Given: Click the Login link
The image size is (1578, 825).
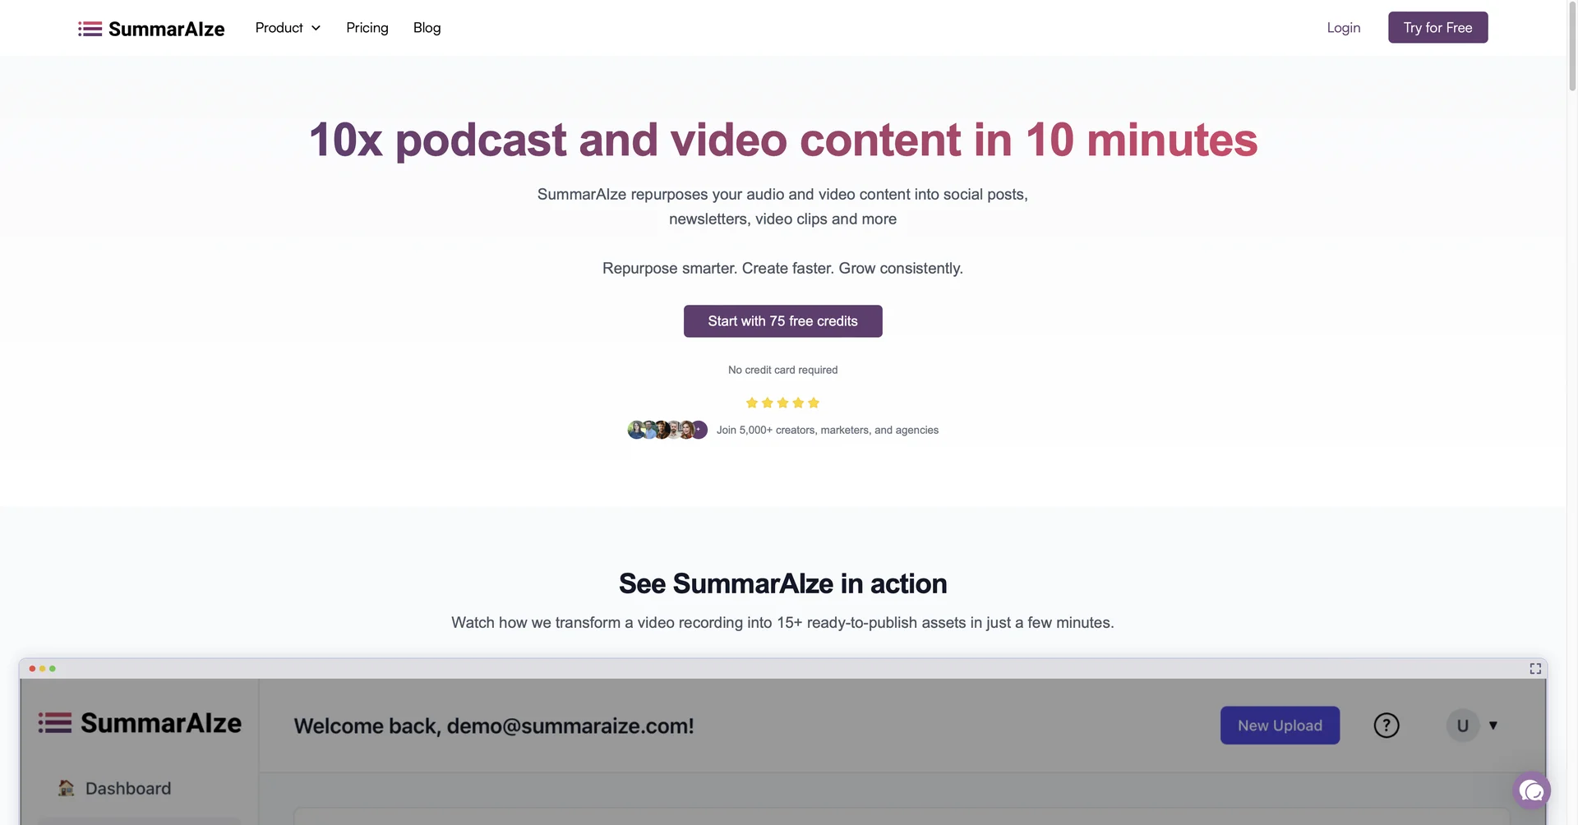Looking at the screenshot, I should click(1344, 28).
